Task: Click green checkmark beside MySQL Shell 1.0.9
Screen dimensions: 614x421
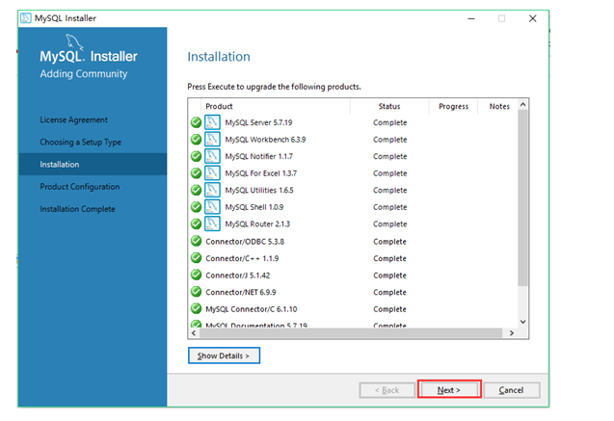Action: click(x=196, y=207)
